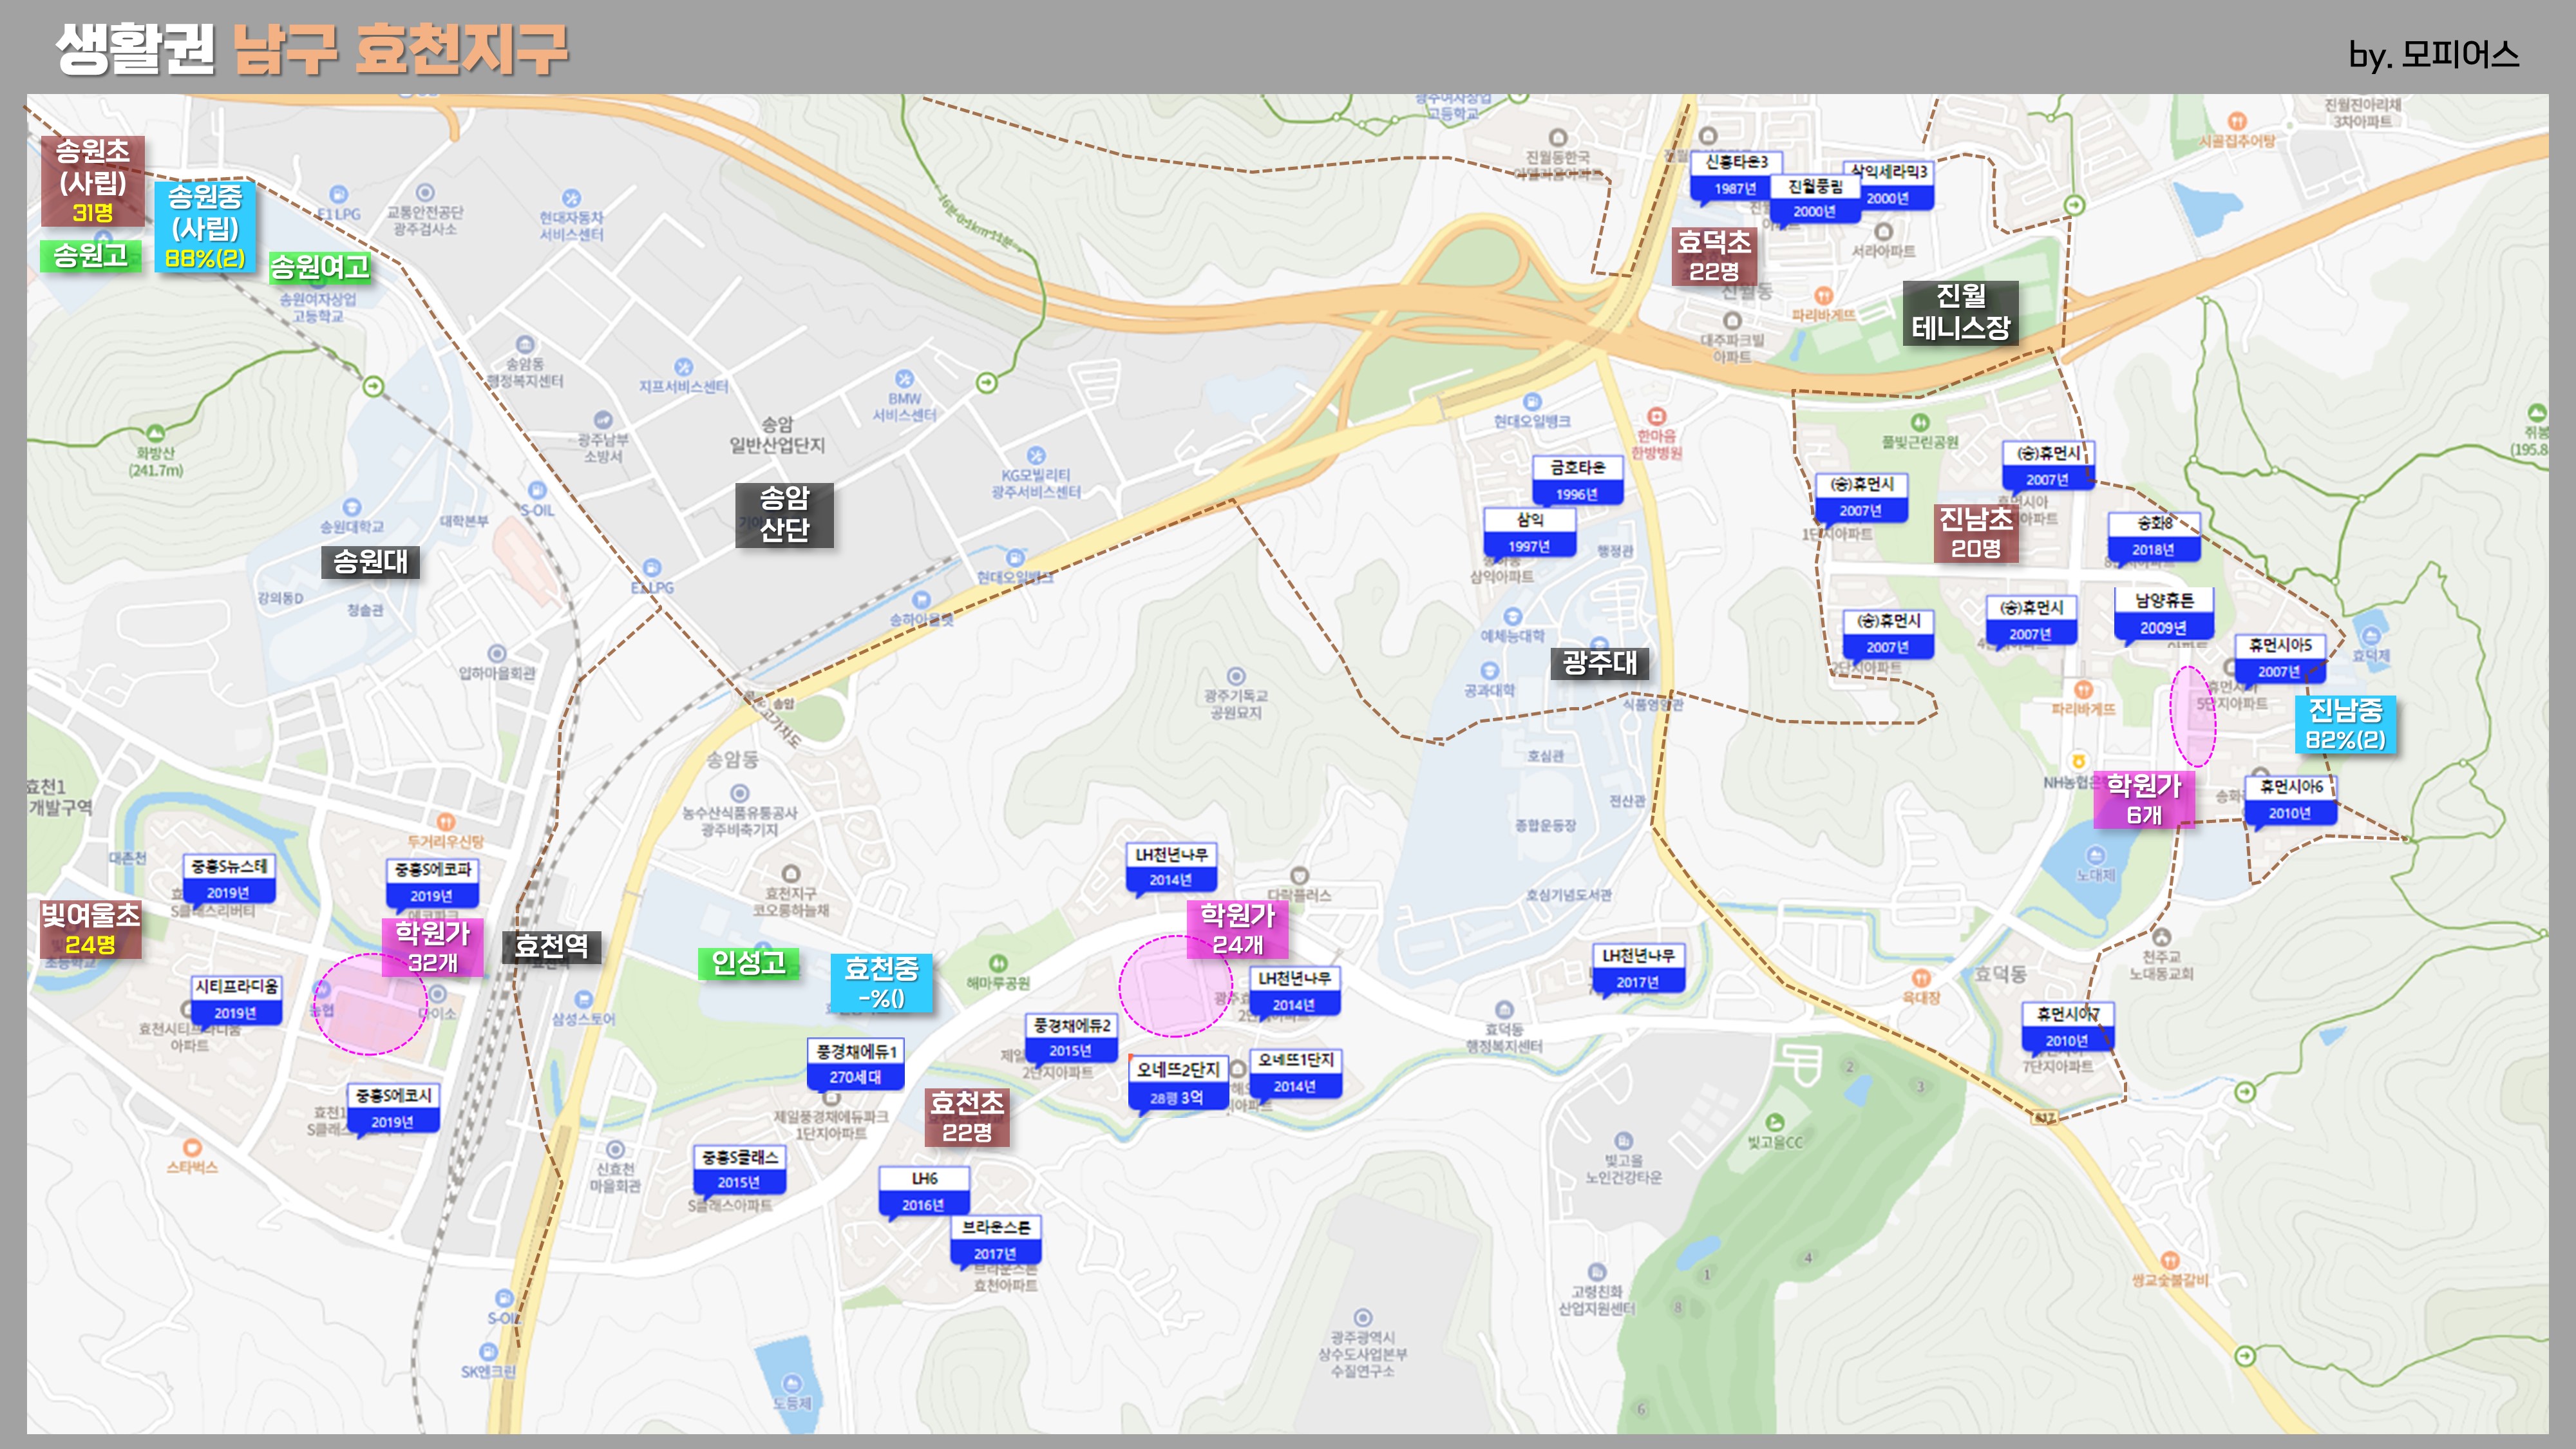2576x1449 pixels.
Task: Click the 한마음한방병원 hospital marker icon
Action: click(x=1657, y=416)
